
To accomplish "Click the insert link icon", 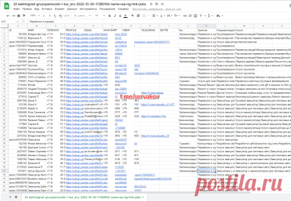I will pyautogui.click(x=185, y=16).
